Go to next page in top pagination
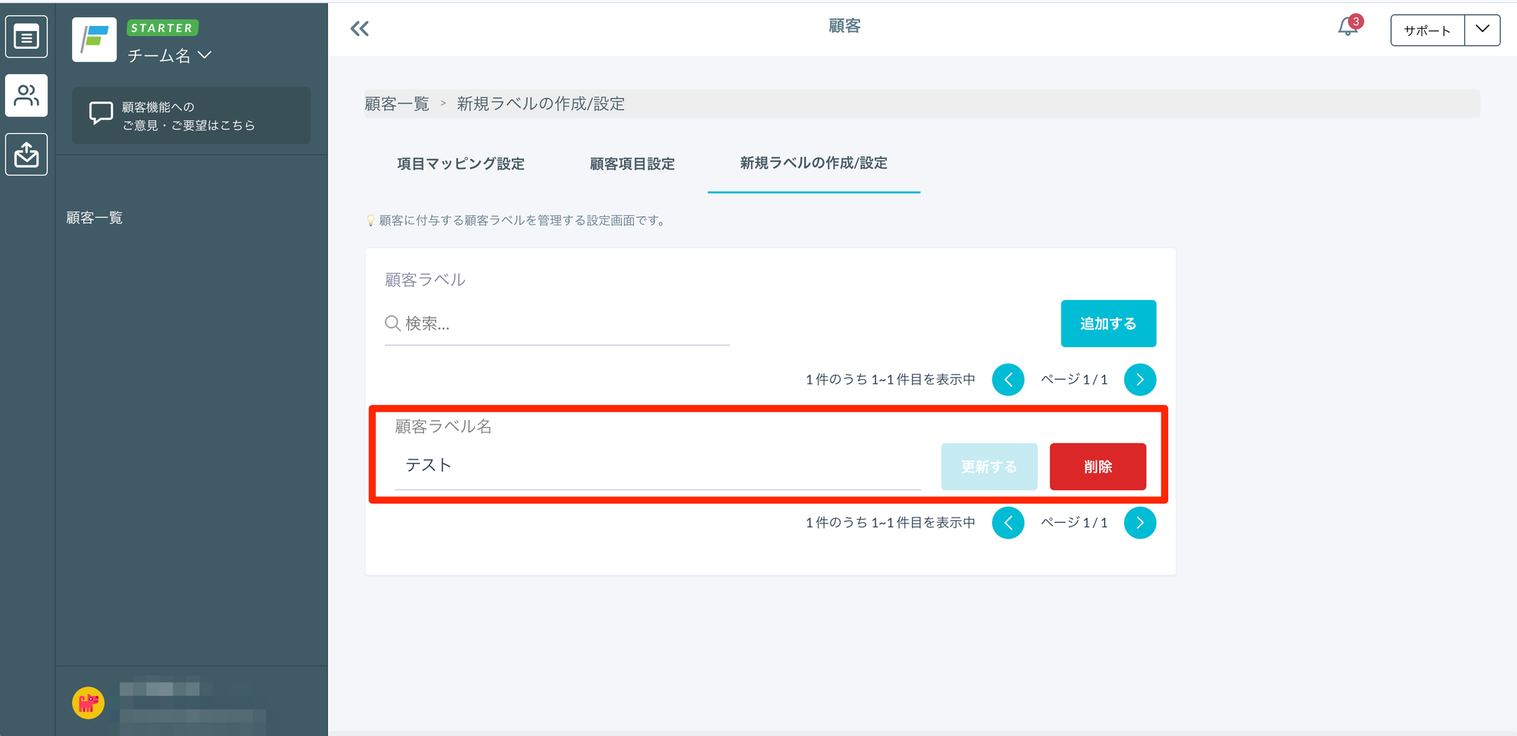 (1140, 380)
